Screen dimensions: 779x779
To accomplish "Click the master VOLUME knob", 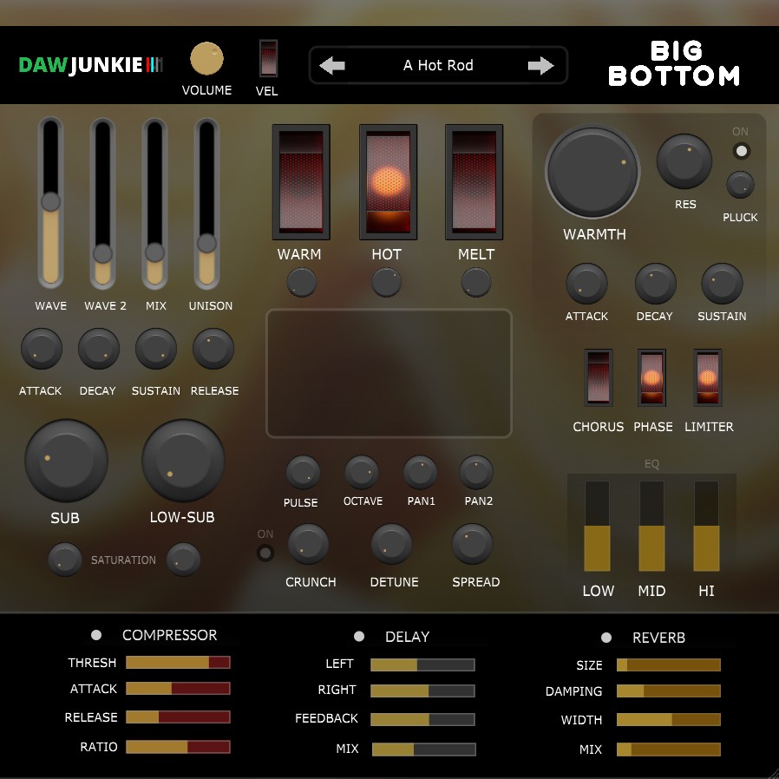I will pyautogui.click(x=206, y=59).
